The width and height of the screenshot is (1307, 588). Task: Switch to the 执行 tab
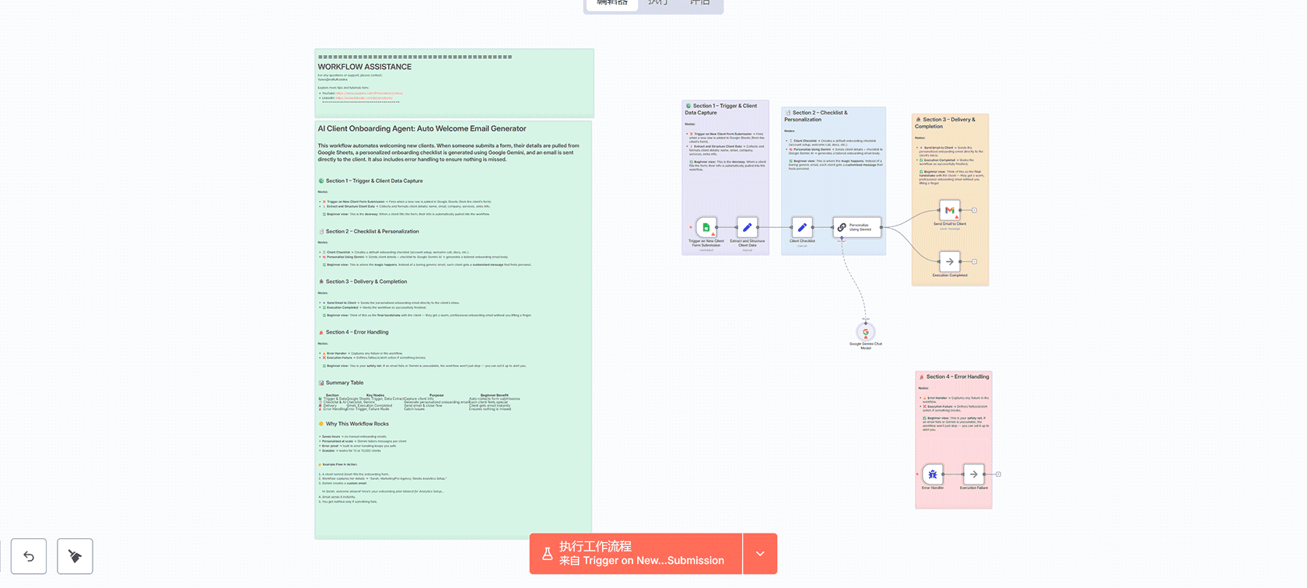tap(658, 3)
